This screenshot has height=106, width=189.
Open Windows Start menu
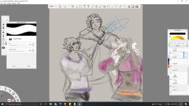pos(2,104)
